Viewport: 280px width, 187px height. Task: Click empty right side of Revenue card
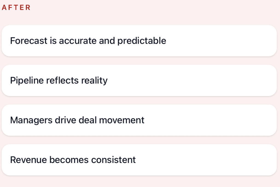[232, 160]
